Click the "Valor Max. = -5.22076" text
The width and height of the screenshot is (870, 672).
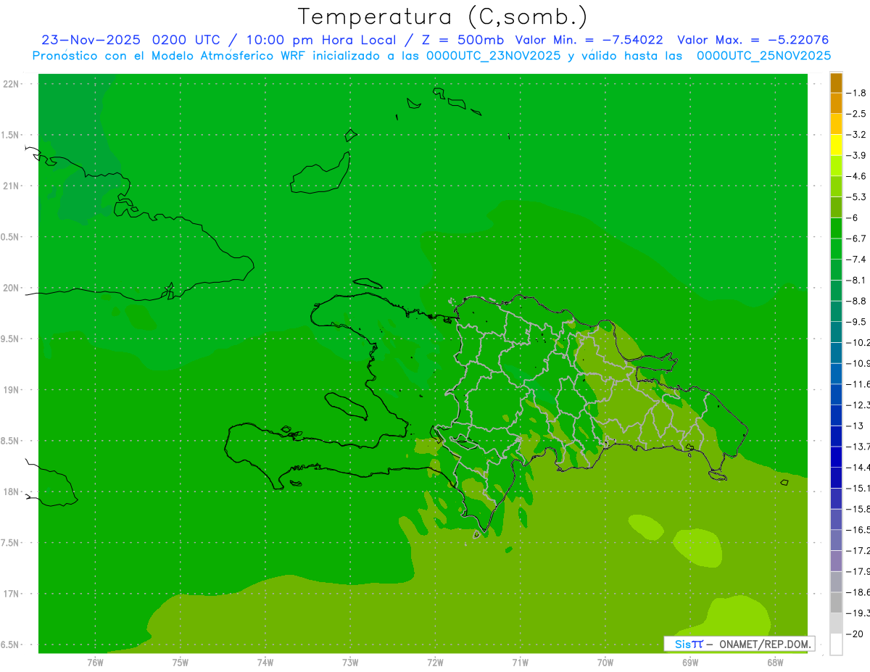click(753, 40)
